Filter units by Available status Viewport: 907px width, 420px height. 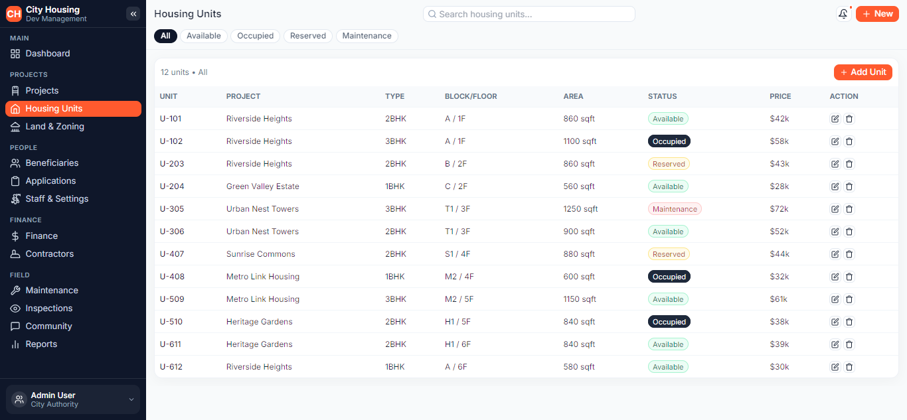[x=204, y=36]
